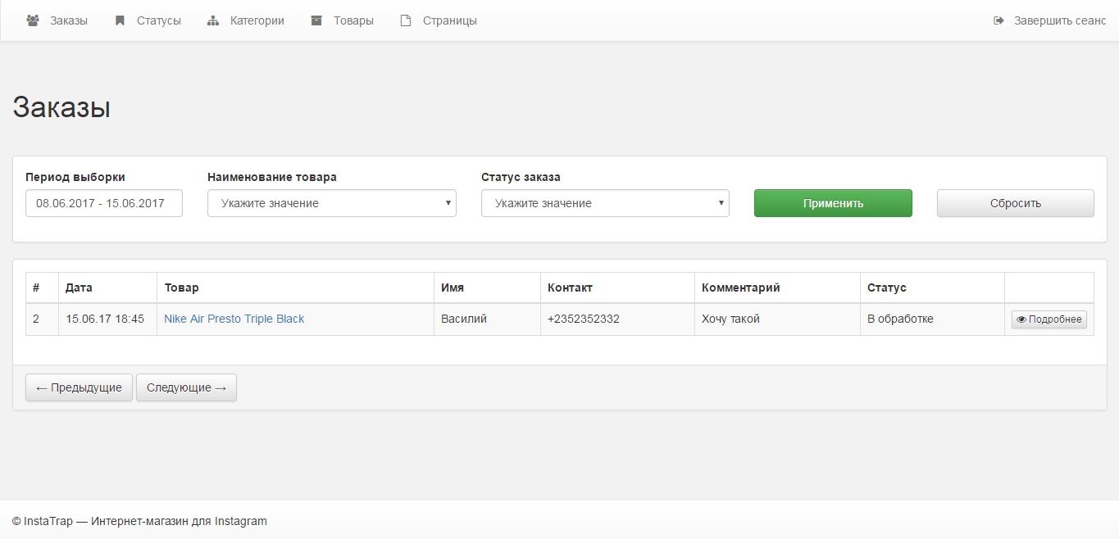Go to next page with Следующие
Screen dimensions: 1119x539
186,387
